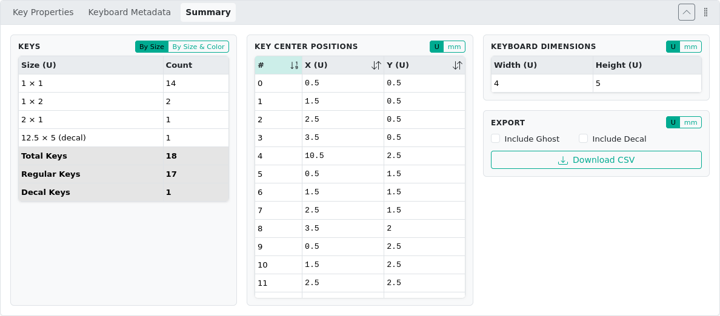This screenshot has height=316, width=720.
Task: Click the sort arrows icon for Y (U)
Action: pos(457,65)
